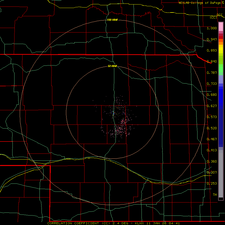Click the 0.787 color scale label
Image resolution: width=225 pixels, height=225 pixels.
[x=212, y=72]
